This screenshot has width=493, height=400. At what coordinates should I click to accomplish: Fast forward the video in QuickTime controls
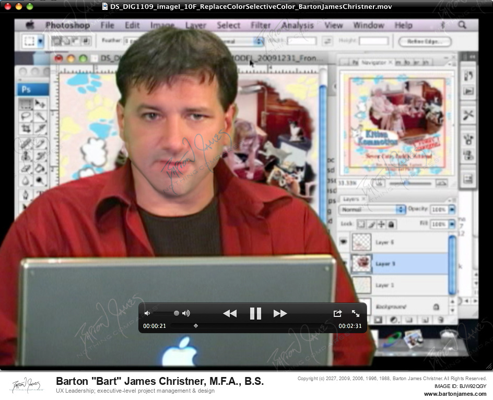(280, 313)
